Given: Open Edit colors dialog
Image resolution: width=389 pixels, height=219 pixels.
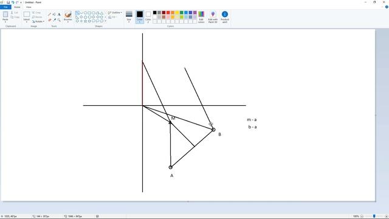Looking at the screenshot, I should 201,17.
